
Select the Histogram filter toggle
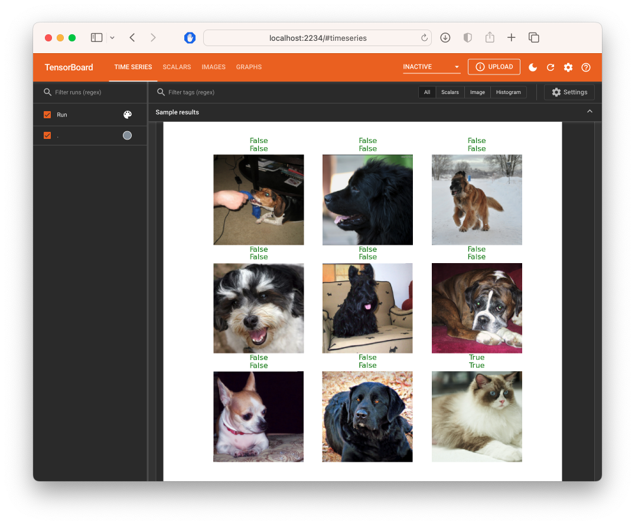pos(508,92)
